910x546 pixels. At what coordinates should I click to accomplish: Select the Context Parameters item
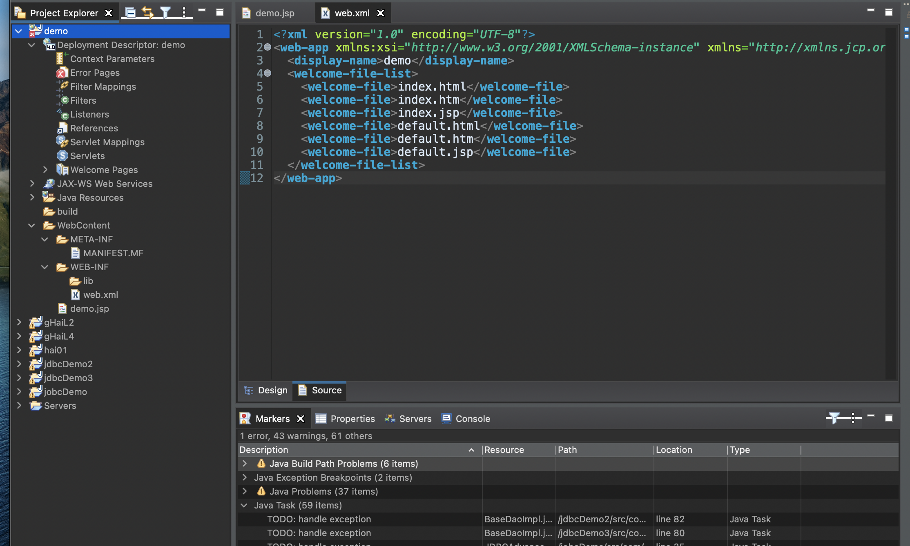click(112, 59)
